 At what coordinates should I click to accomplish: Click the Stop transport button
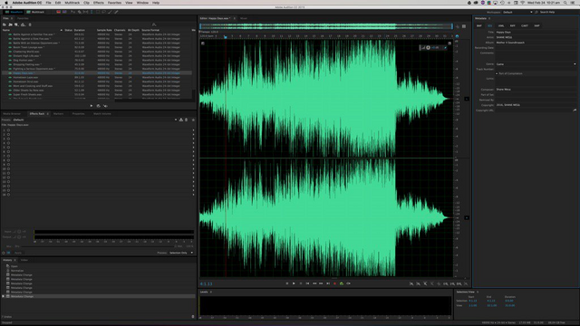pos(287,283)
